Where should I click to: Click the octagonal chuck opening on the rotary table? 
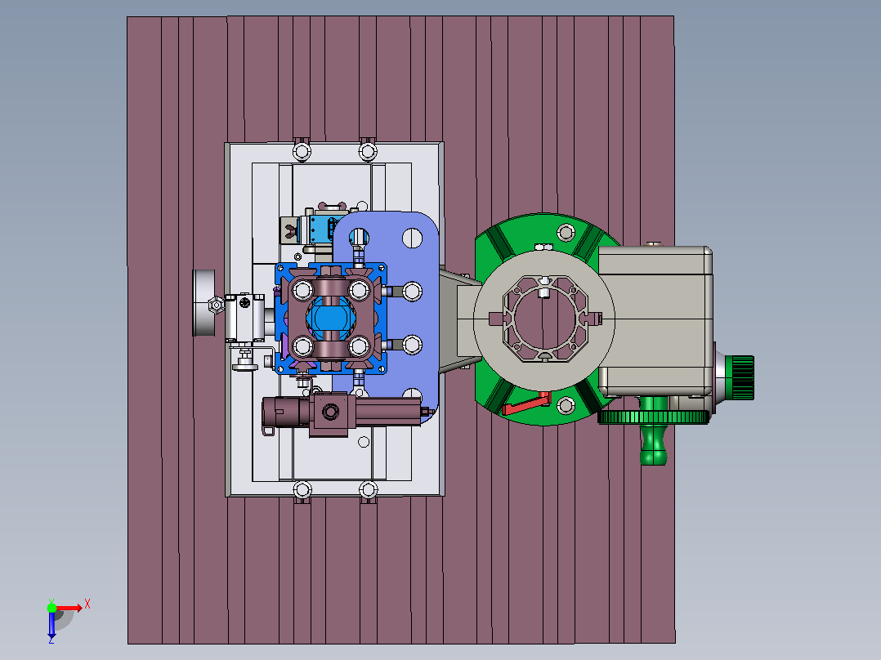point(544,319)
